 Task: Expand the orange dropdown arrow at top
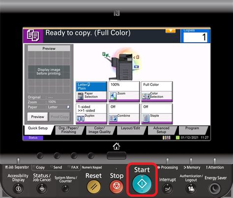(x=171, y=31)
